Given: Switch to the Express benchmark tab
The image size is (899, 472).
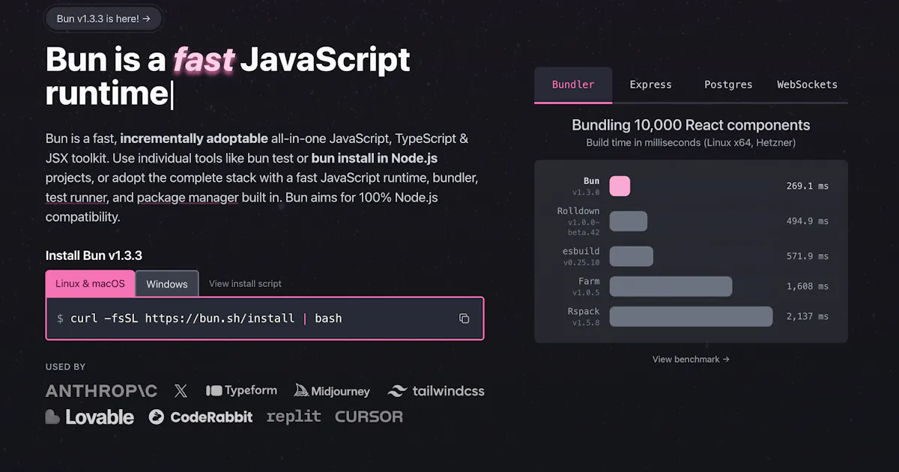Looking at the screenshot, I should tap(650, 85).
